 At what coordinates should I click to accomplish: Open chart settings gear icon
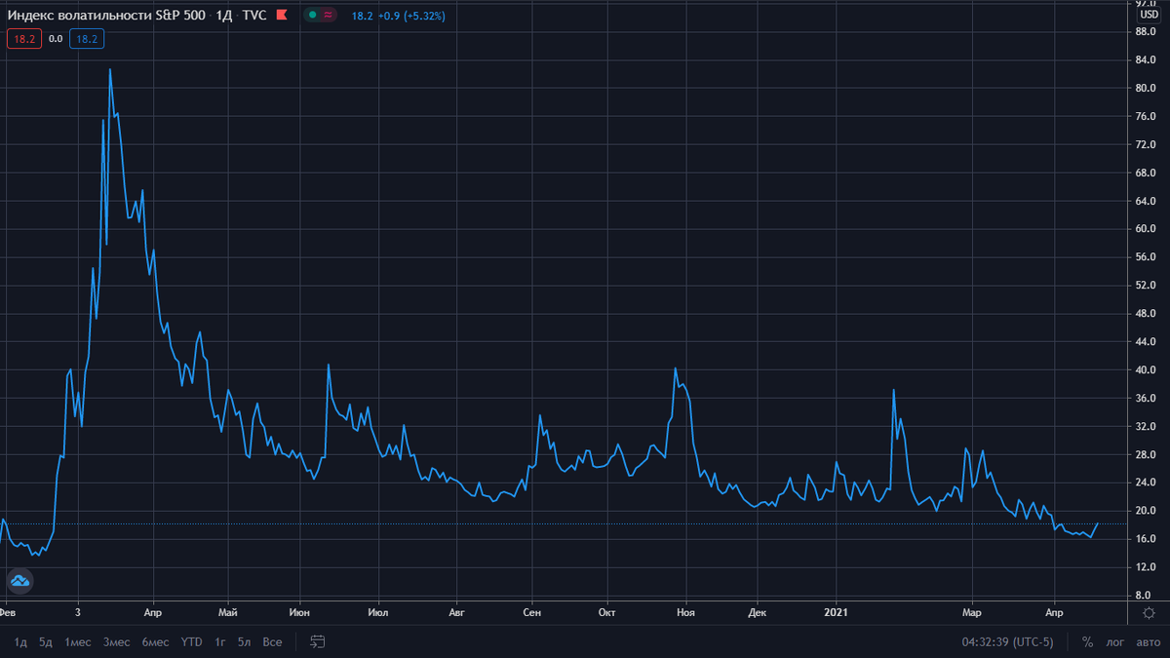tap(1148, 613)
